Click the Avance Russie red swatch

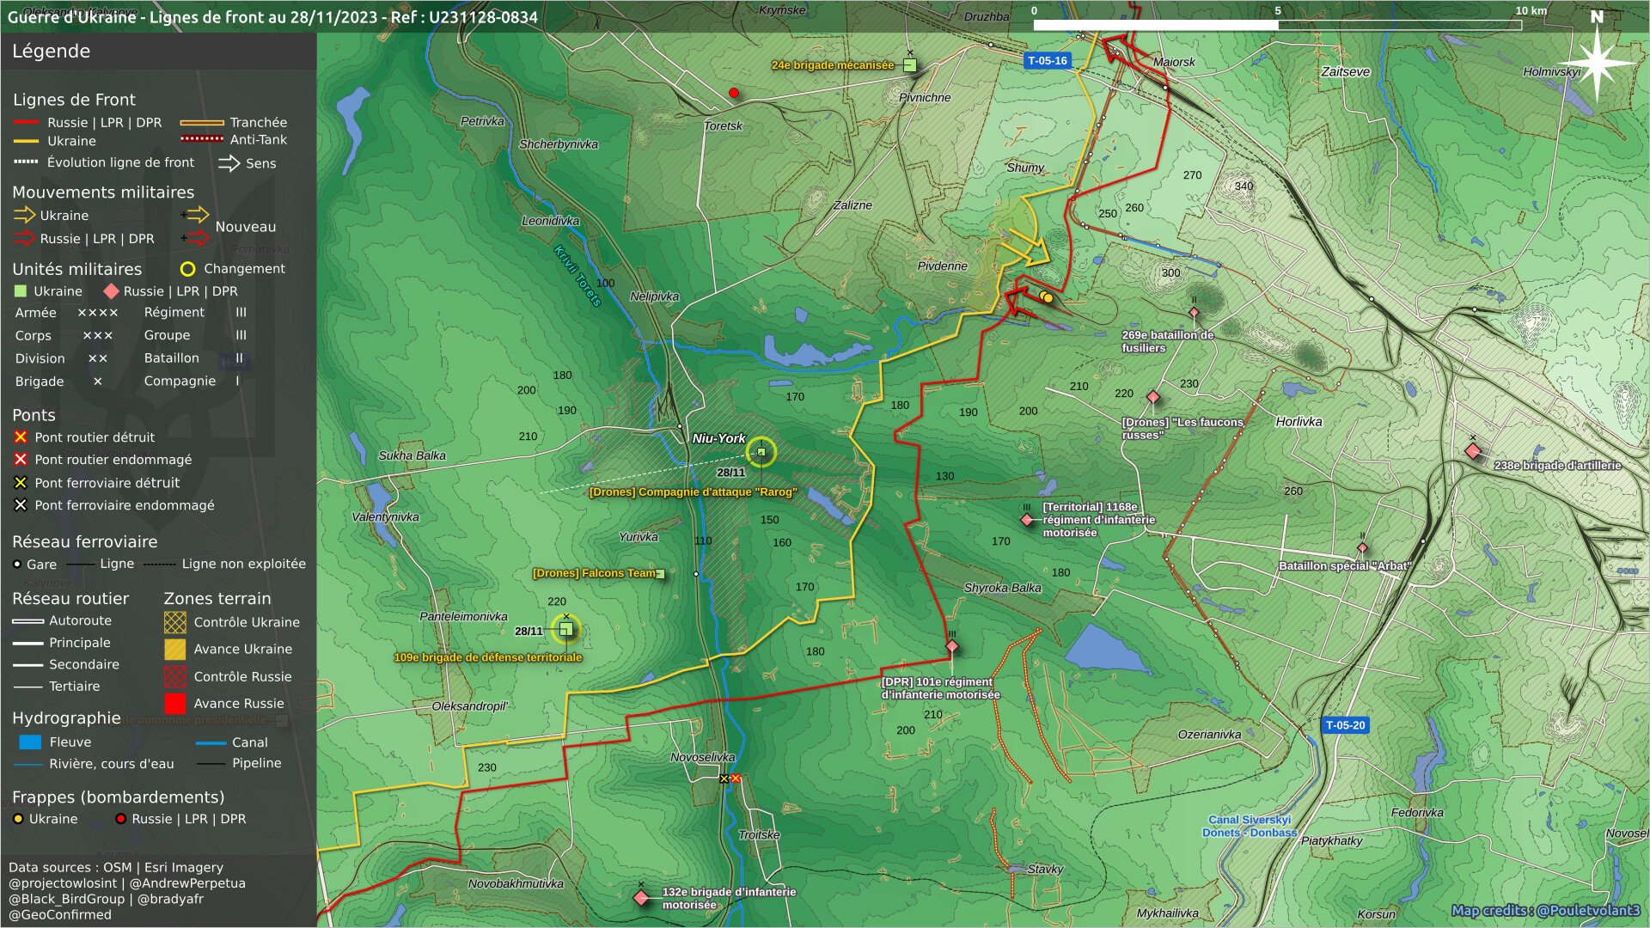(x=174, y=703)
